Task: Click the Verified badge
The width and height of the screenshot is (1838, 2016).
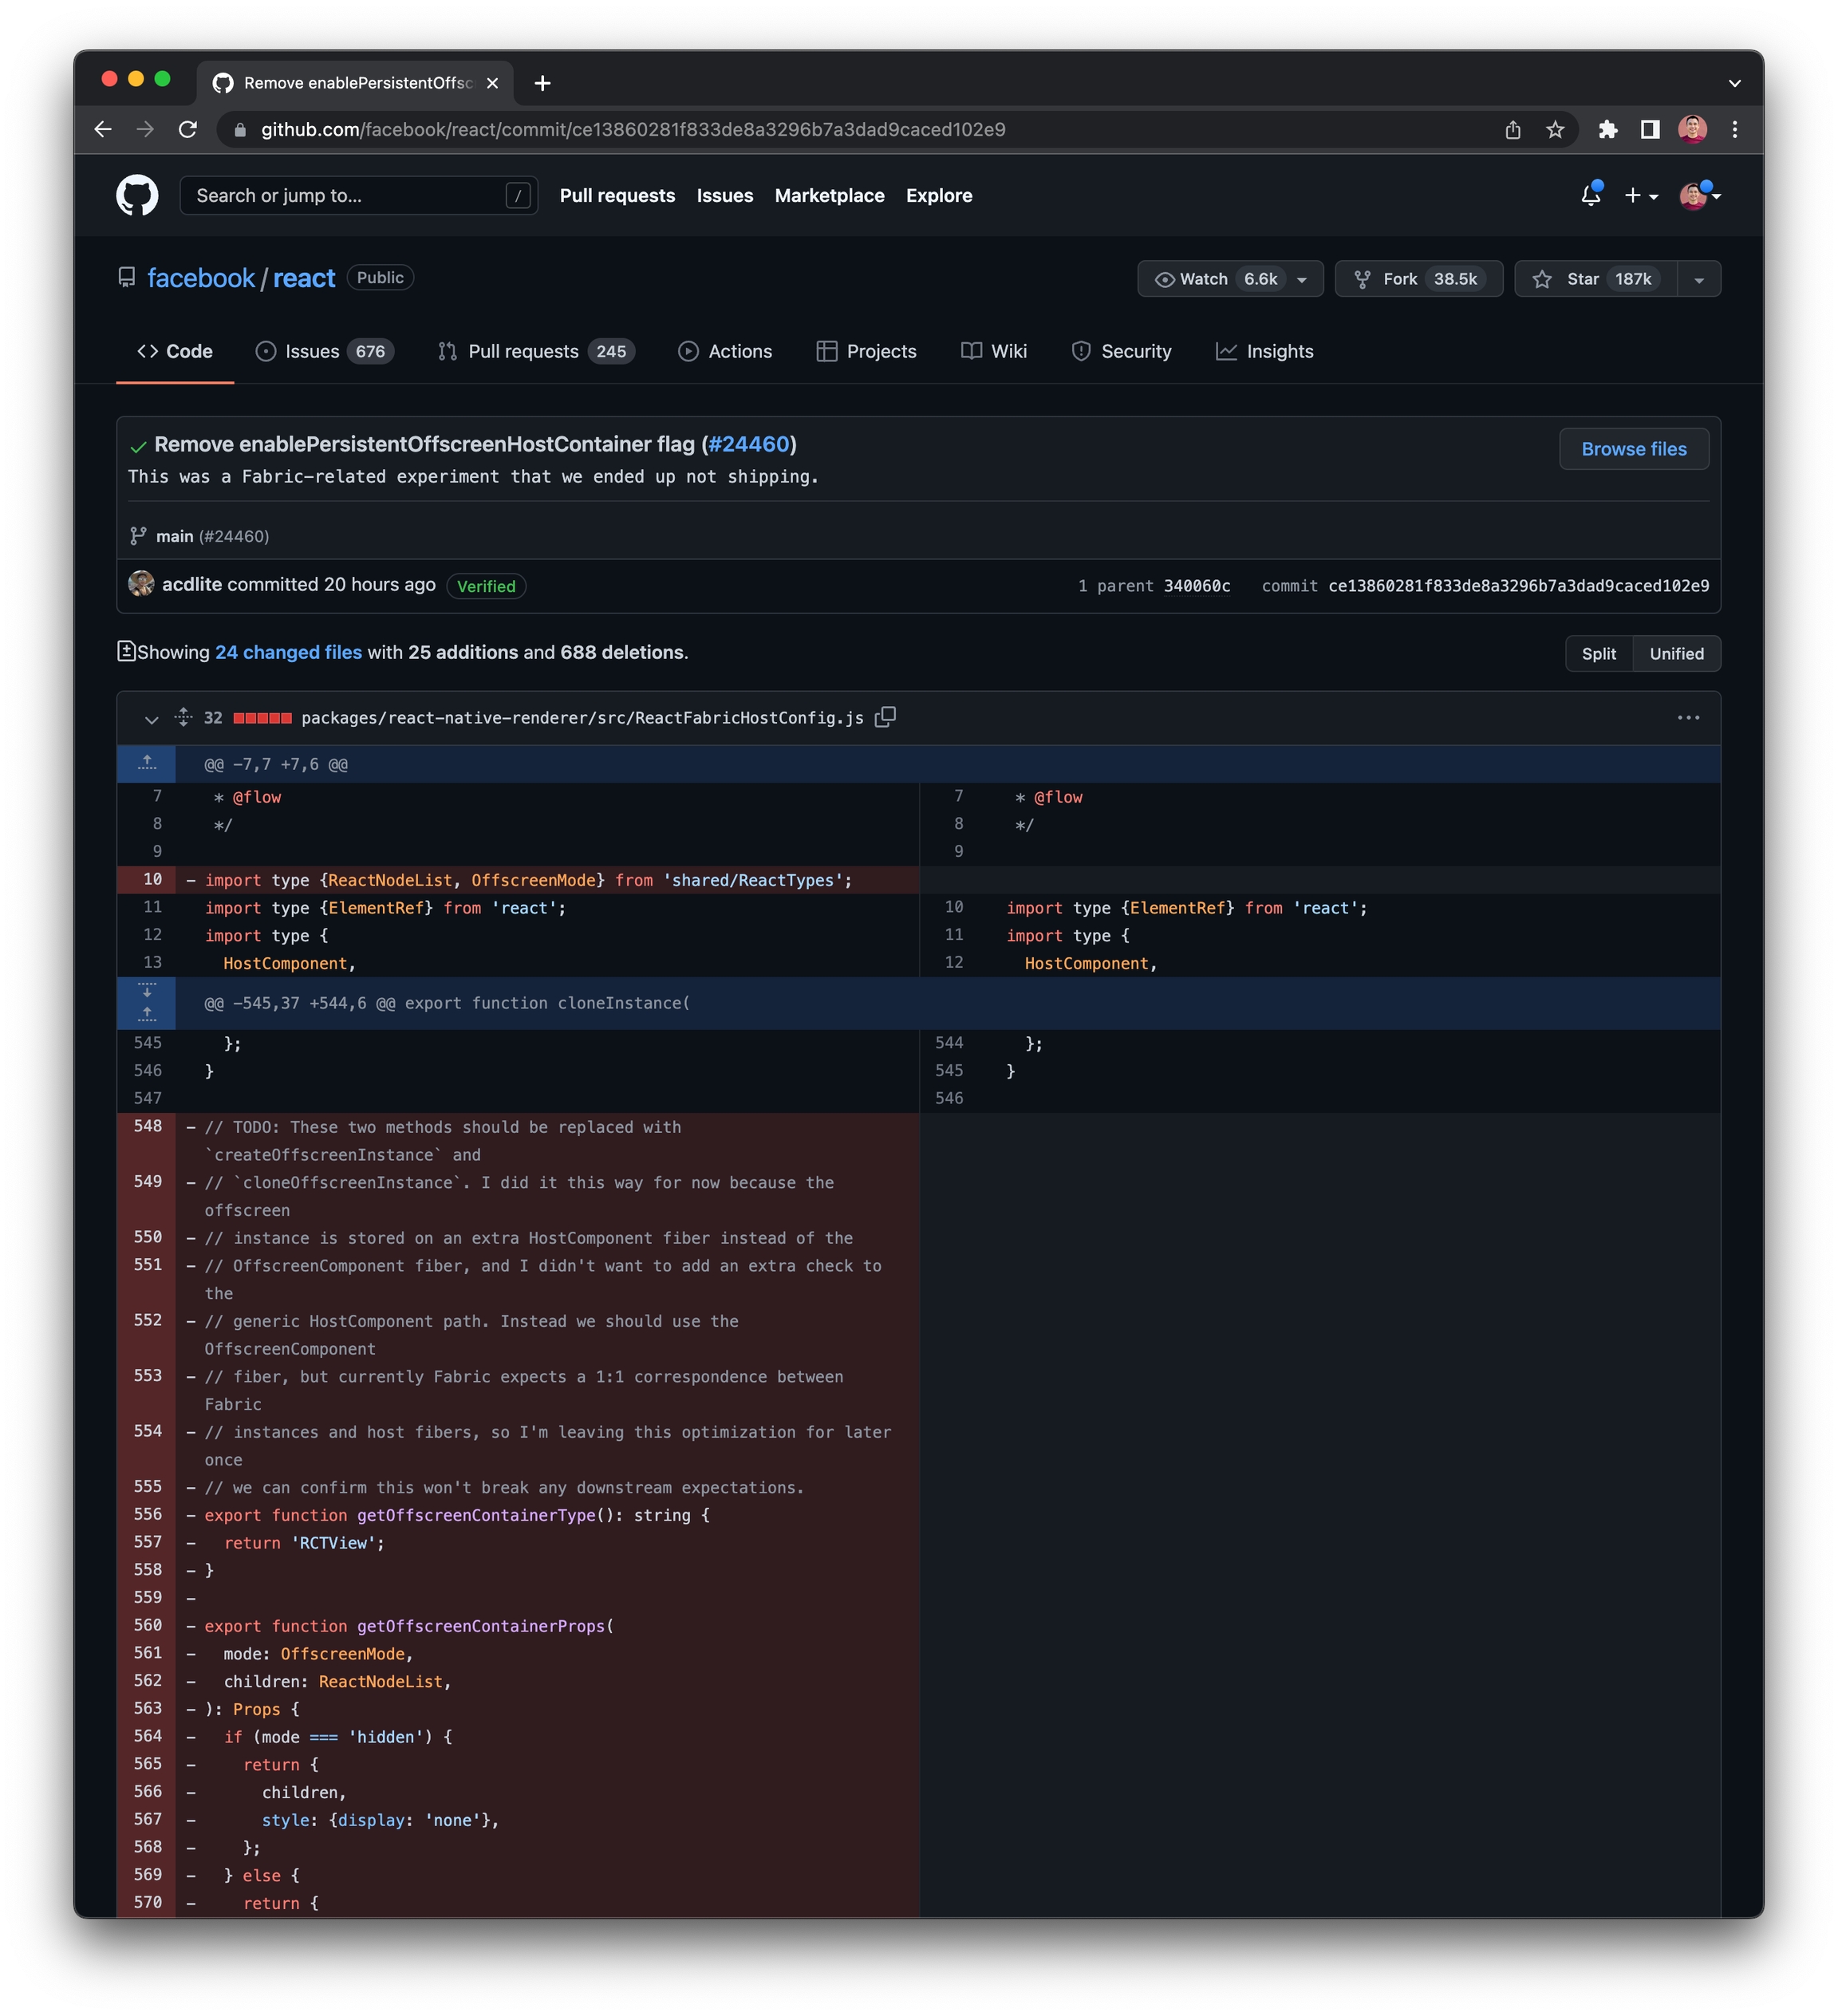Action: pos(486,586)
